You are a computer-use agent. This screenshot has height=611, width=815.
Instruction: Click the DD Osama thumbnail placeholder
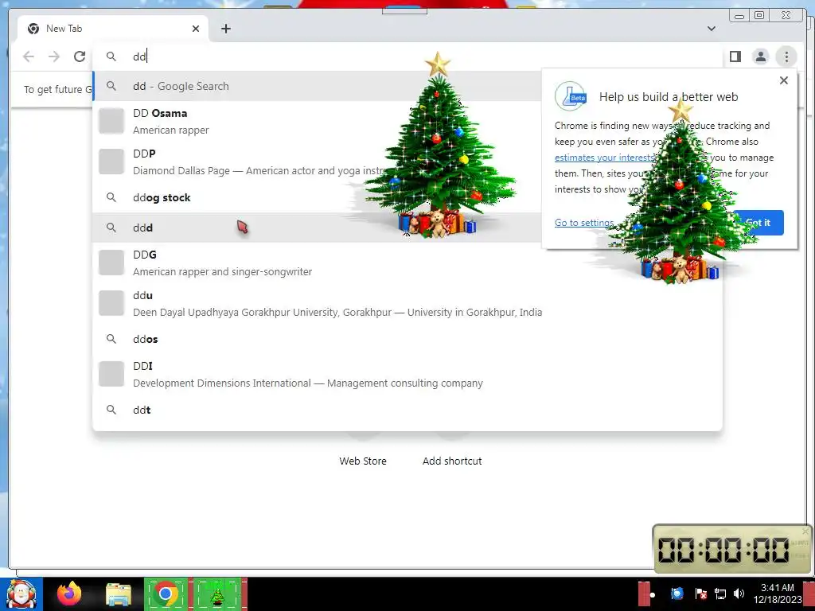(111, 121)
